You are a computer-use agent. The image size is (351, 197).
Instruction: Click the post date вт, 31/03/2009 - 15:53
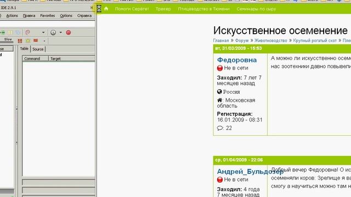(x=239, y=48)
